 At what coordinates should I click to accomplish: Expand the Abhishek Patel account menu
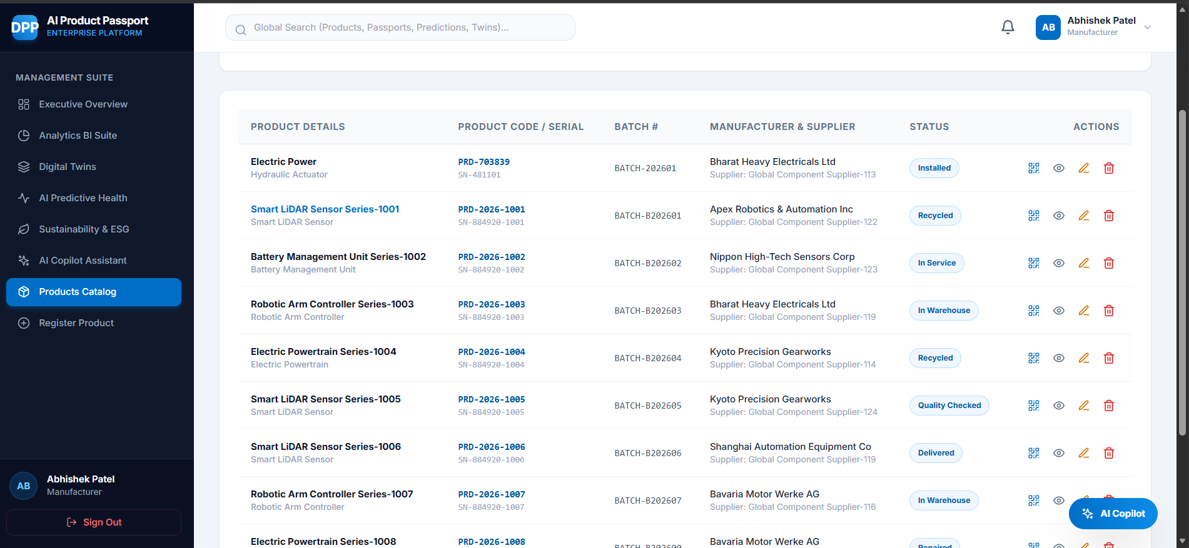click(x=1094, y=27)
